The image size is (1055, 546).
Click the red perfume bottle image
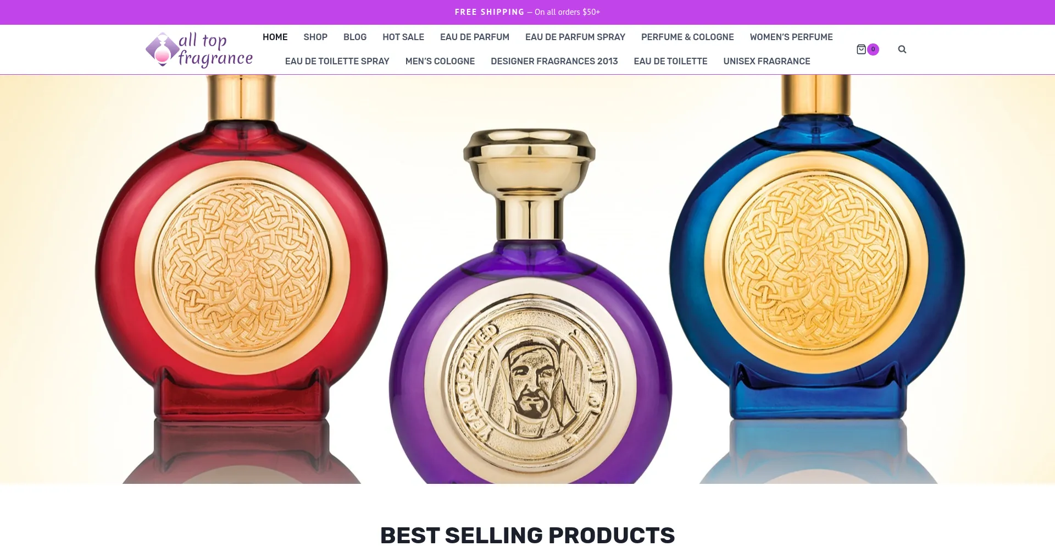[x=241, y=275]
